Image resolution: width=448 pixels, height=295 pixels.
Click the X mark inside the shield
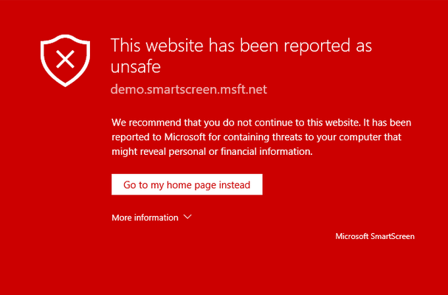[x=65, y=60]
